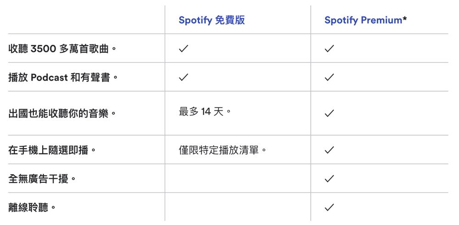
Task: Click the Premium checkmark for 出國也能收聽你的音樂
Action: click(x=329, y=113)
